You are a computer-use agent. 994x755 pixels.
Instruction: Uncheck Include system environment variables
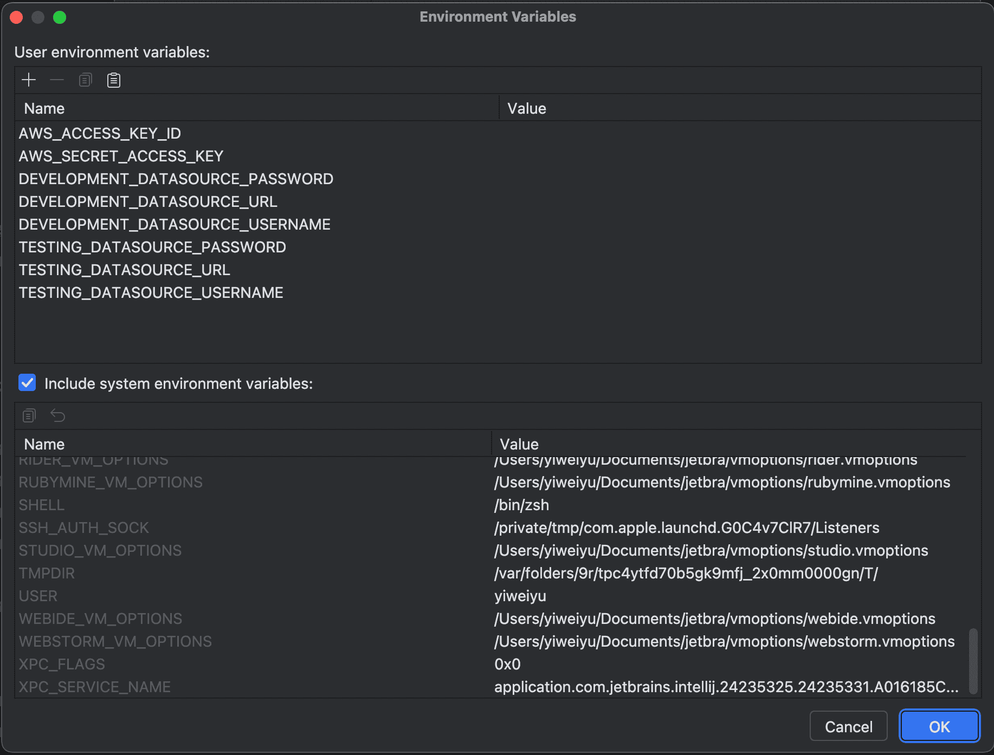(x=27, y=383)
